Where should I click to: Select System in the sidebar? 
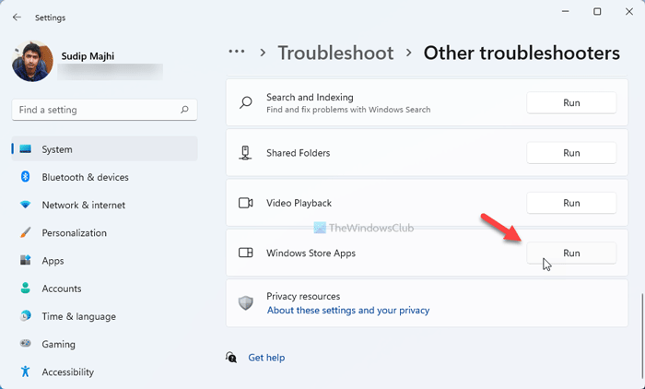(57, 149)
